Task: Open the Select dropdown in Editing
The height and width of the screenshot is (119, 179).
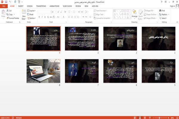Action: point(163,18)
